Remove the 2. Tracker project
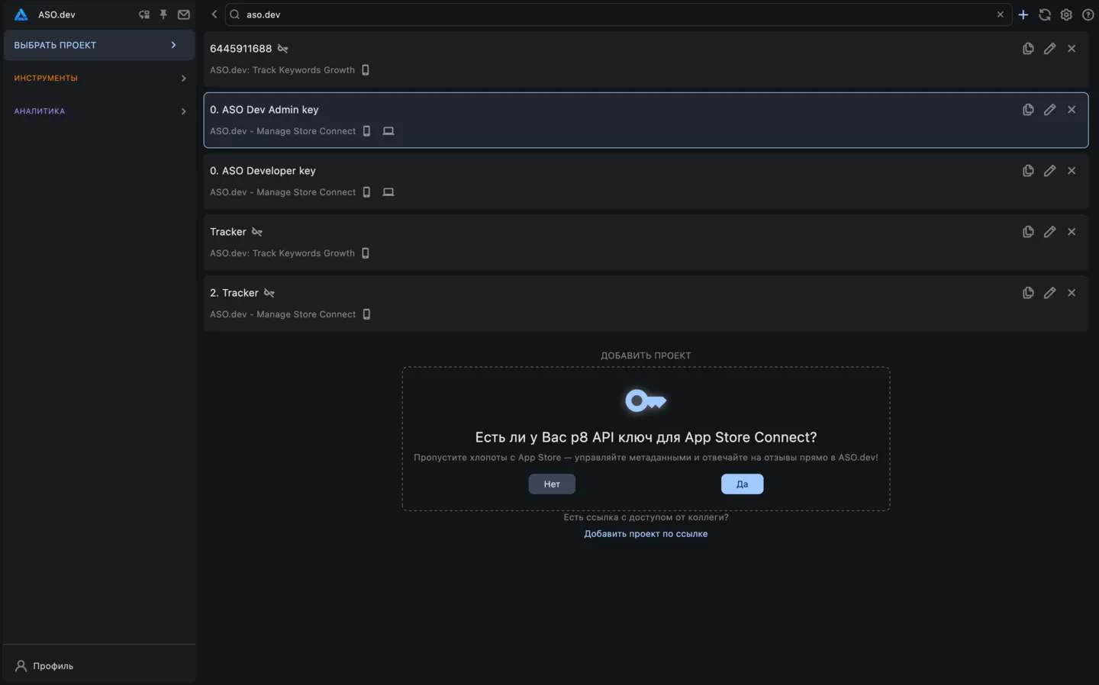1099x685 pixels. tap(1072, 293)
